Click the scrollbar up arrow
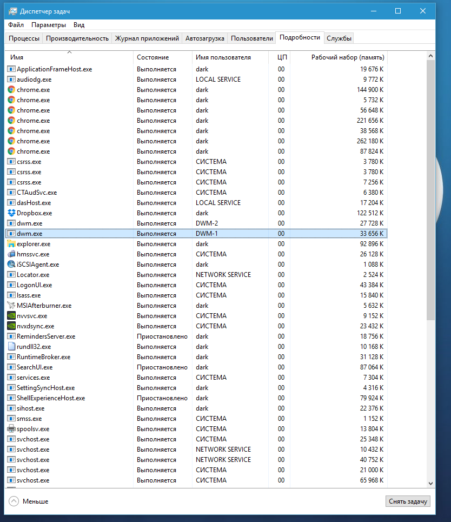This screenshot has width=451, height=522. [x=430, y=56]
